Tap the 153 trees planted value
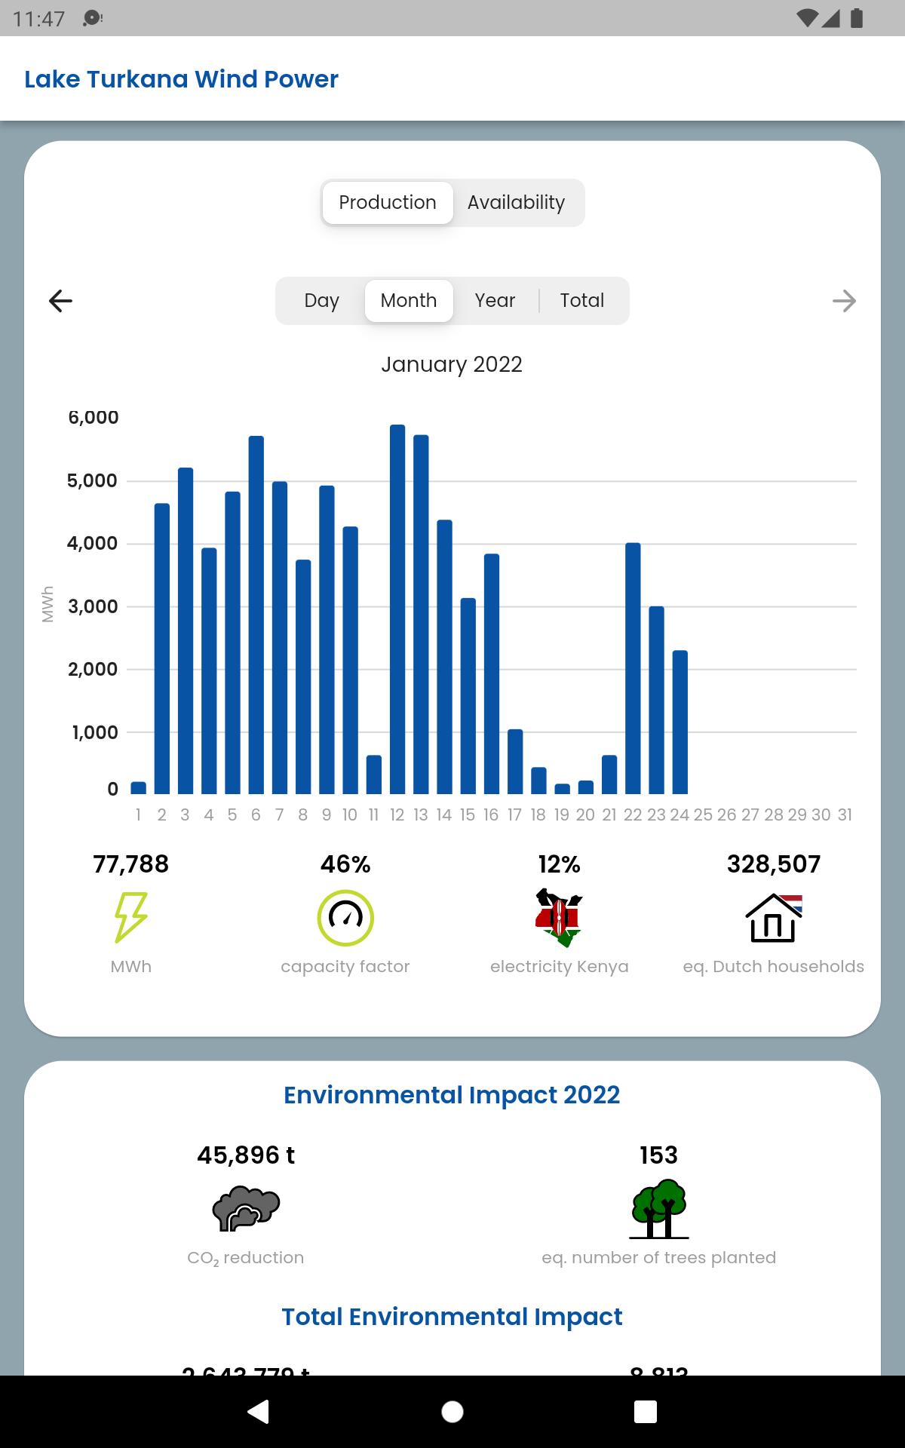Image resolution: width=905 pixels, height=1448 pixels. coord(659,1155)
